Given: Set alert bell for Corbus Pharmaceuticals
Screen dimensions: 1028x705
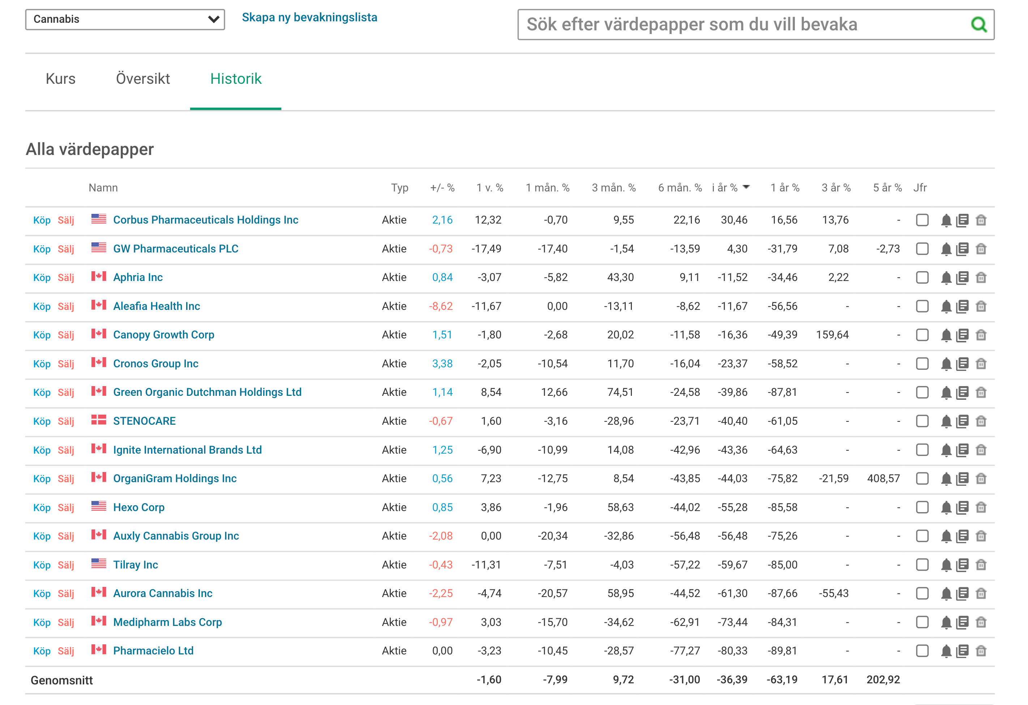Looking at the screenshot, I should coord(946,220).
